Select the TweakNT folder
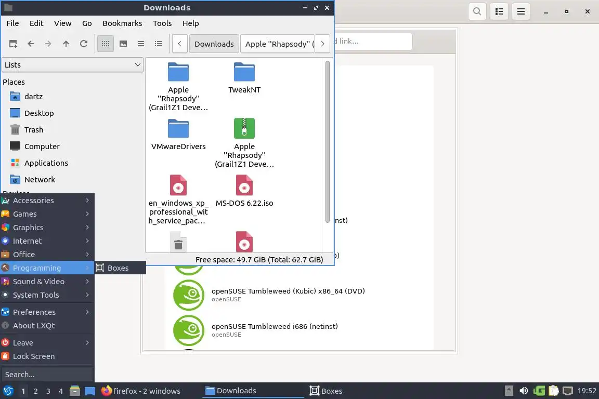 [x=244, y=78]
